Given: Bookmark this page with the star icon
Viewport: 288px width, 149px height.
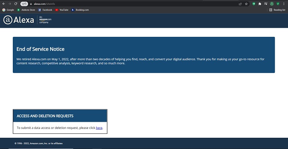Looking at the screenshot, I should pos(246,4).
